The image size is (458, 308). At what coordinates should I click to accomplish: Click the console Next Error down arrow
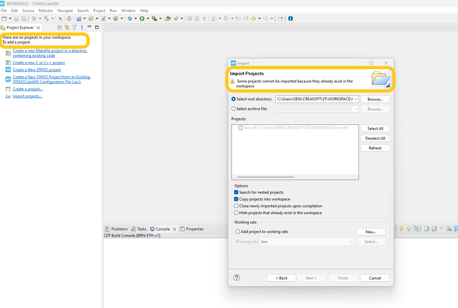coord(401,229)
